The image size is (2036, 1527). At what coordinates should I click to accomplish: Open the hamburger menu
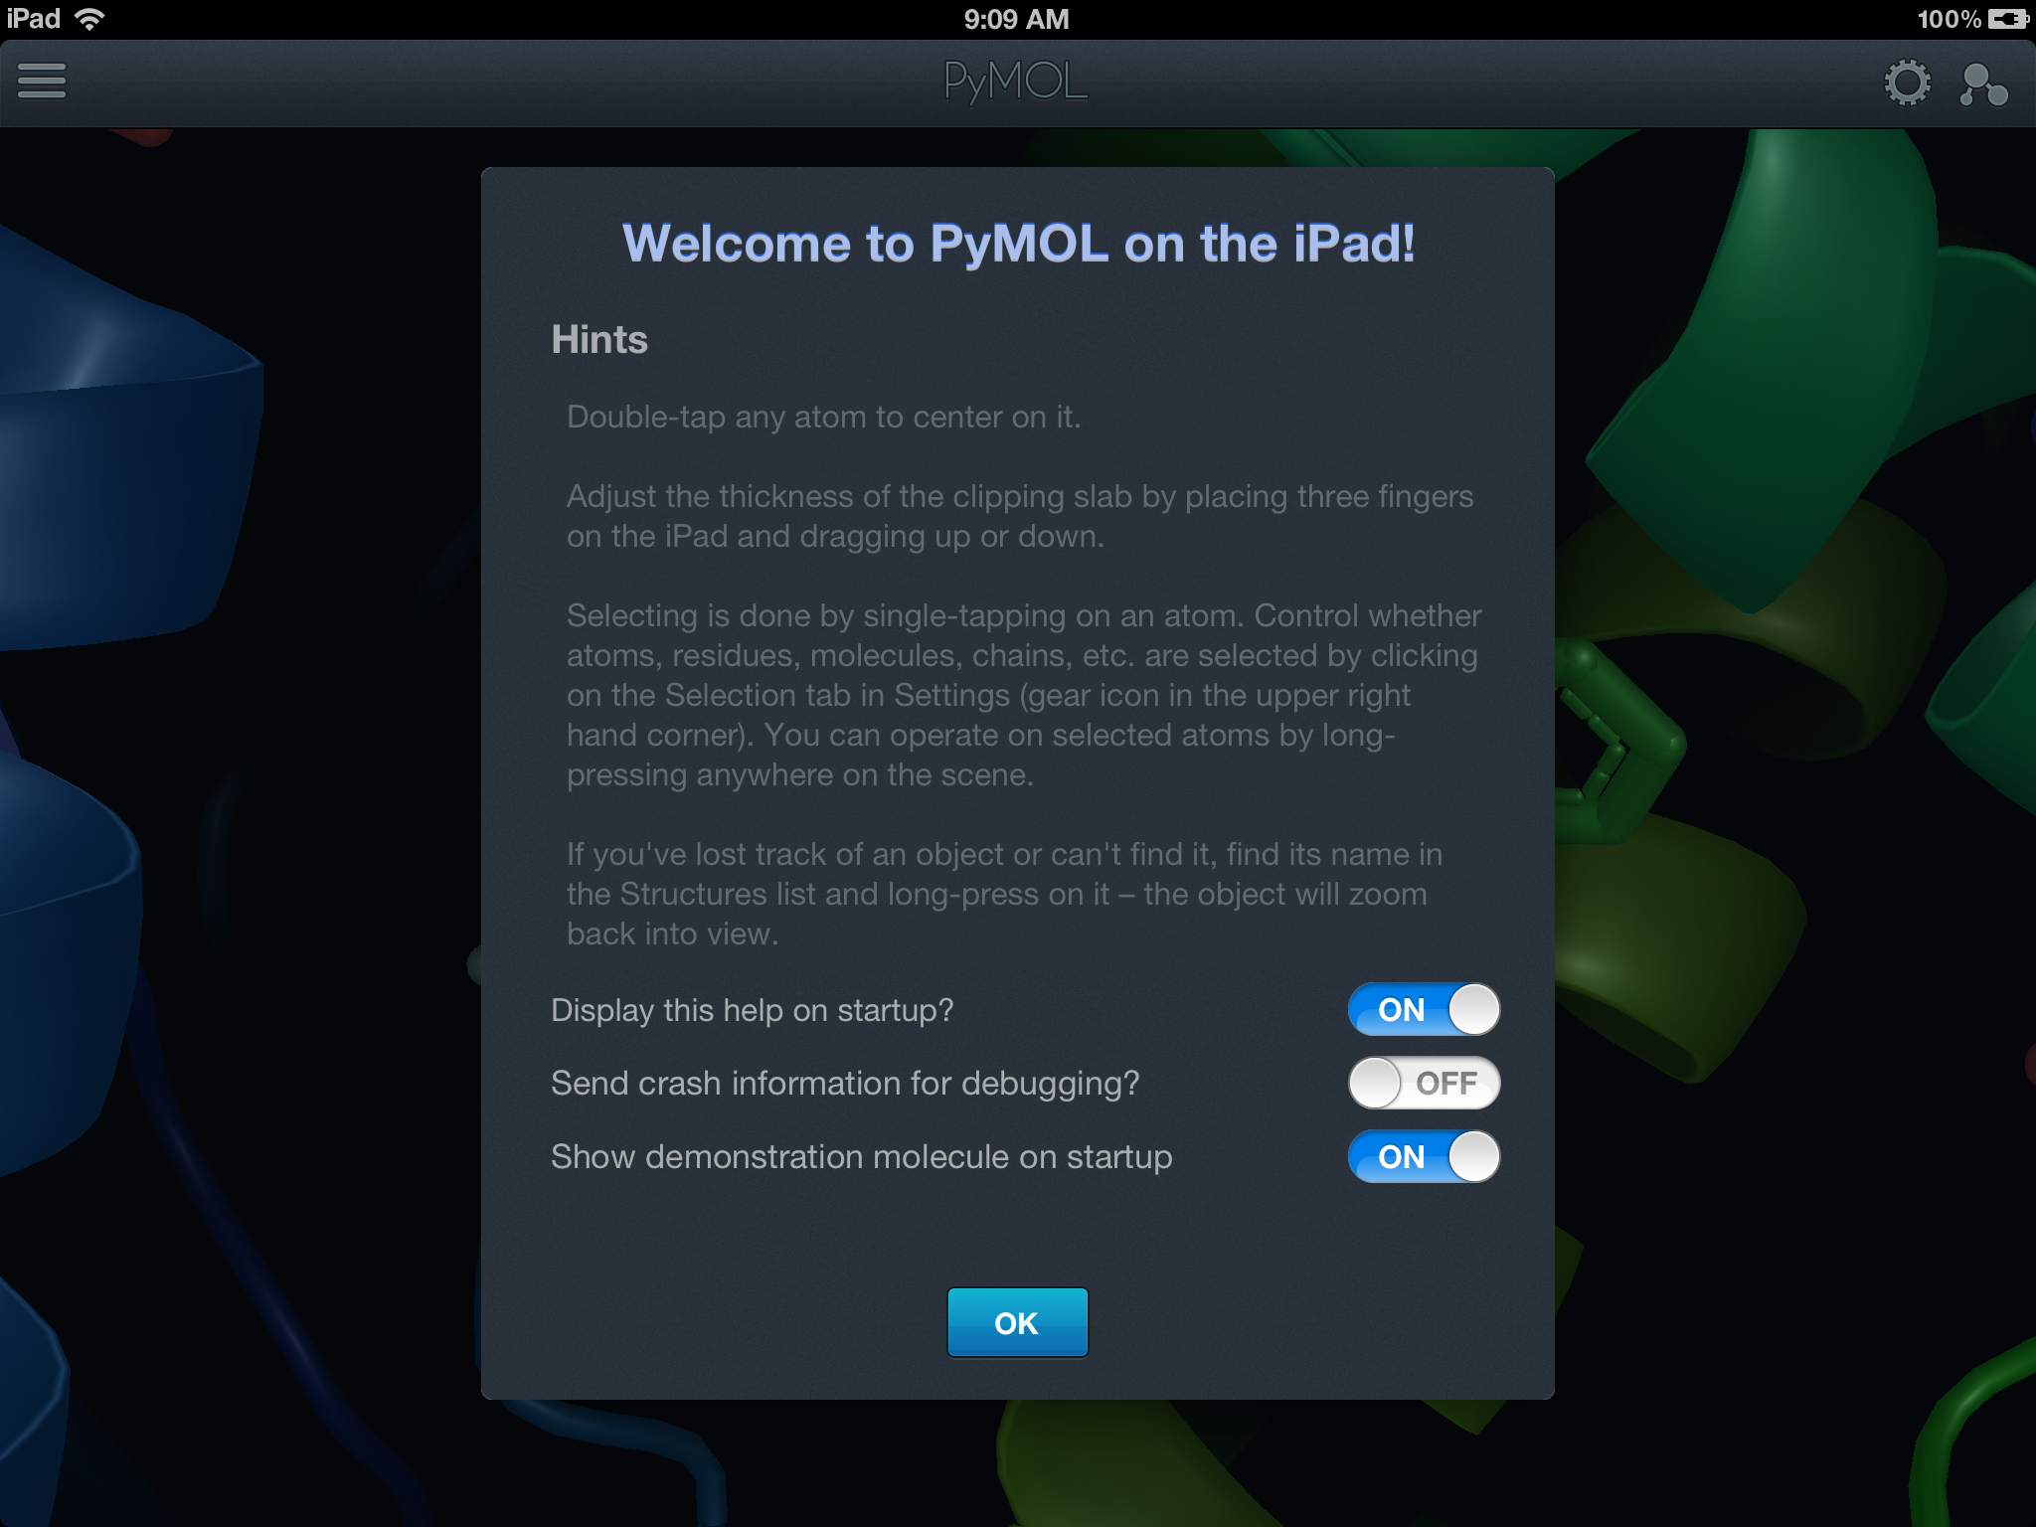(x=42, y=82)
